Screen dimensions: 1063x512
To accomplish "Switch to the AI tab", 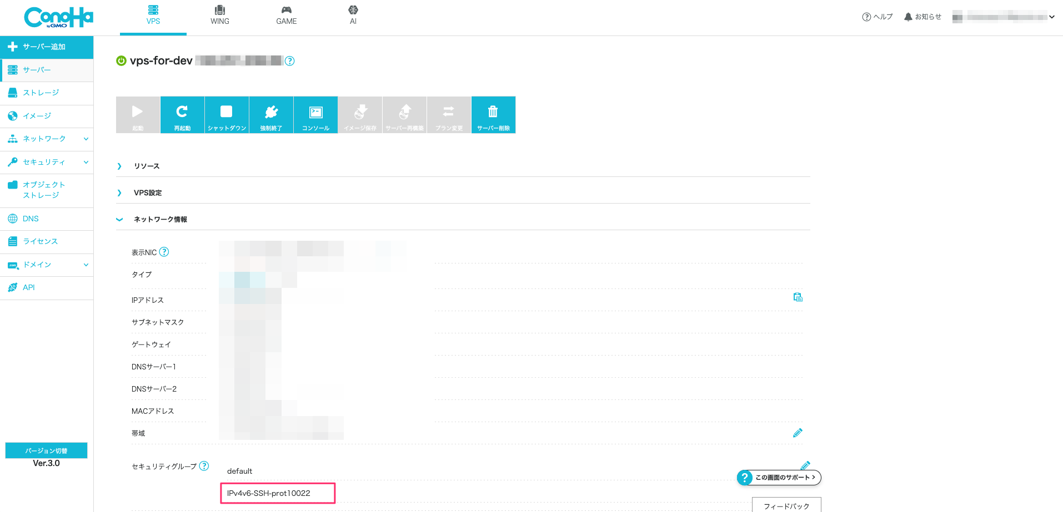I will [x=353, y=16].
